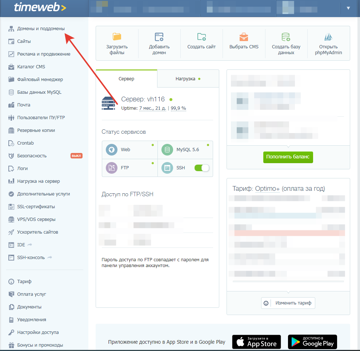Click the Оплата услуг wallet icon
The width and height of the screenshot is (360, 351).
pyautogui.click(x=11, y=294)
